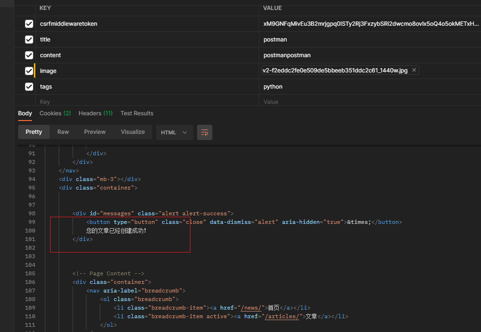
Task: Uncheck the title row checkbox
Action: click(29, 40)
